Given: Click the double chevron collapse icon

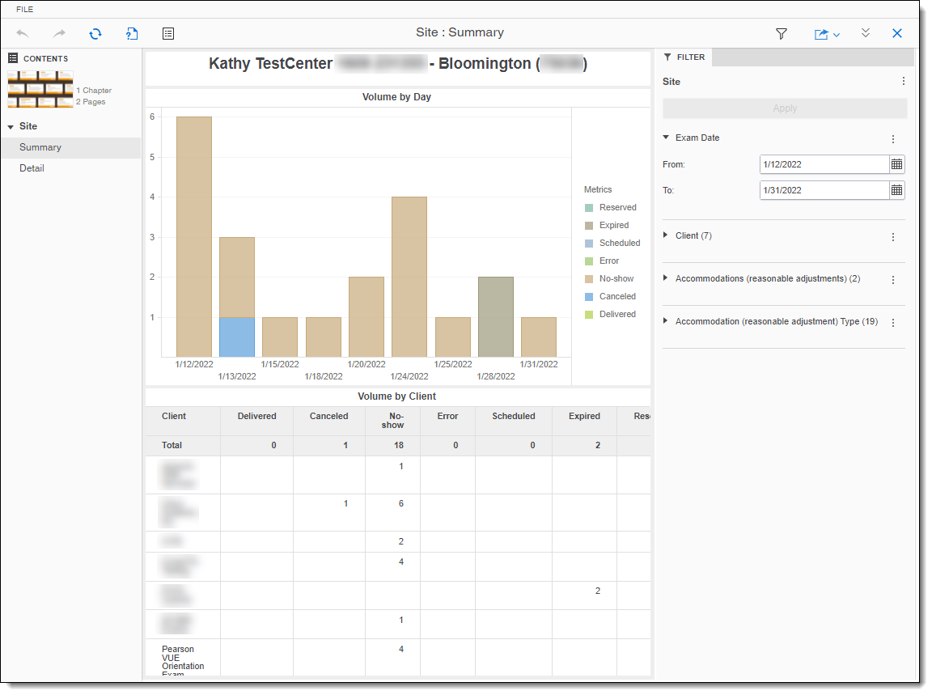Looking at the screenshot, I should point(866,32).
